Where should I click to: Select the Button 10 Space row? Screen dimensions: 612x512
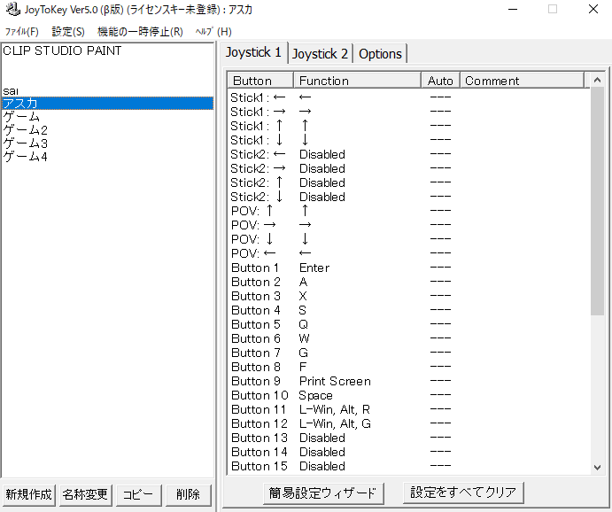tap(408, 395)
